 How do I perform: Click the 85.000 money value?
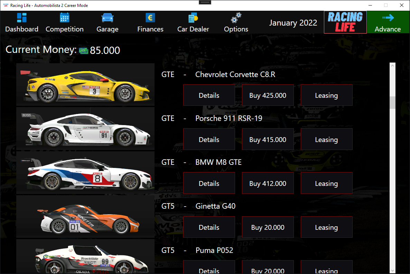(105, 50)
